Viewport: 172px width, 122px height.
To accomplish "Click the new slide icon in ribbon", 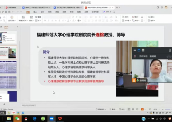I will [23, 17].
